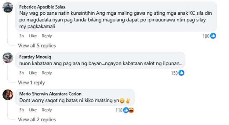The height and width of the screenshot is (125, 229).
Task: View the 180 like reactions icon
Action: click(213, 36)
